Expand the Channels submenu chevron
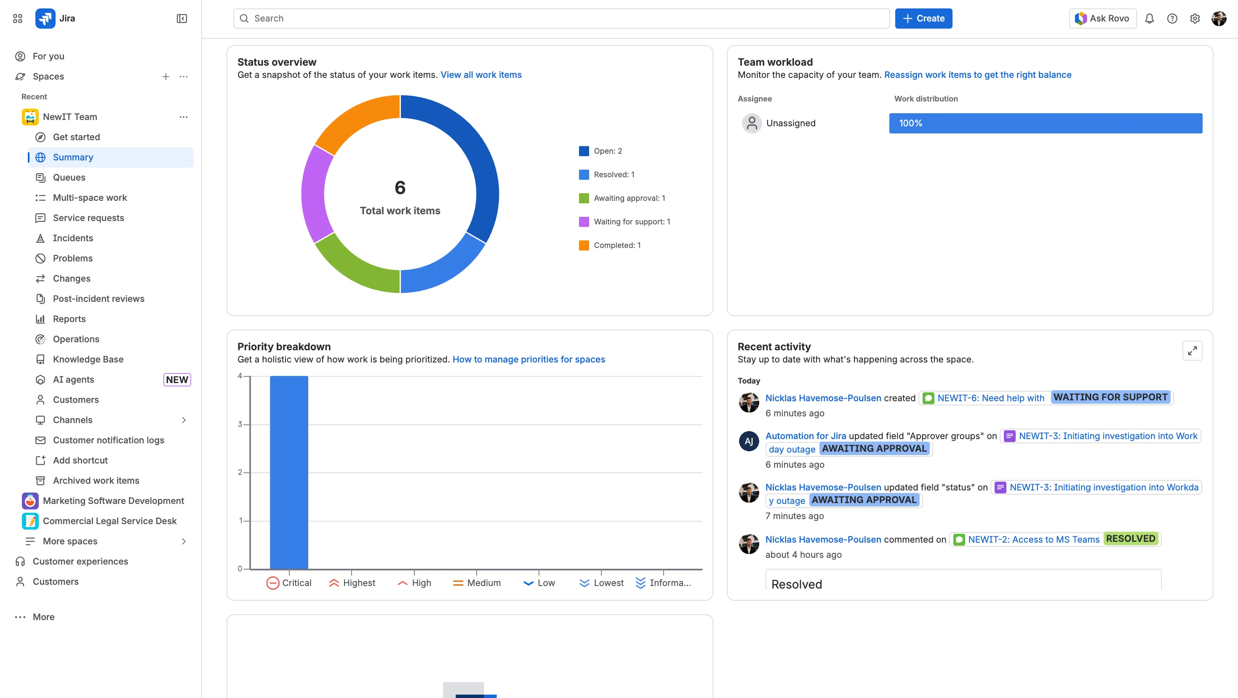1238x698 pixels. [184, 420]
